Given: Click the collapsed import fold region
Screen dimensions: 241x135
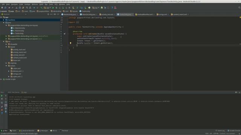Looking at the screenshot, I should pos(78,22).
